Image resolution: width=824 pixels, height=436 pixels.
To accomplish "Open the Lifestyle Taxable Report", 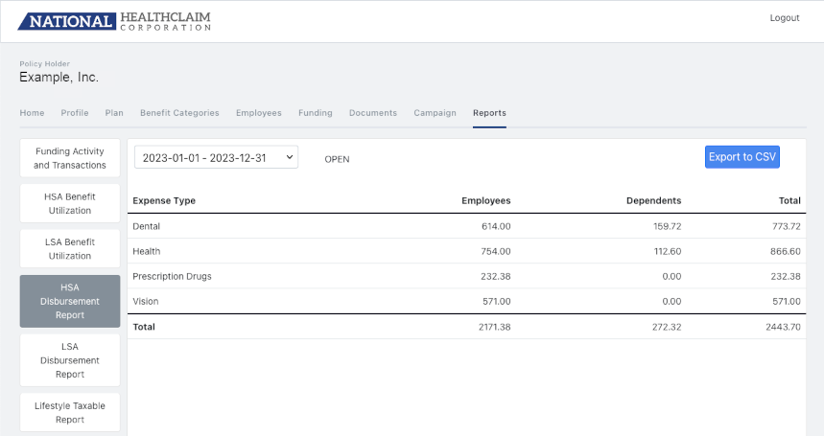I will click(70, 412).
